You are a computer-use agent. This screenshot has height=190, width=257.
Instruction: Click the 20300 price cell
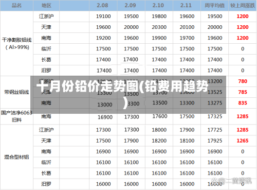[159, 27]
